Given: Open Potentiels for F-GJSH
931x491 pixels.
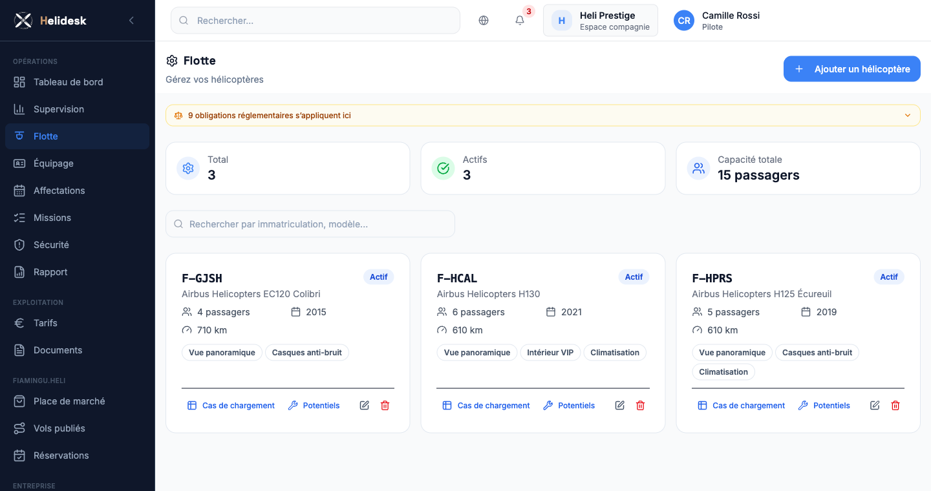Looking at the screenshot, I should pos(314,406).
